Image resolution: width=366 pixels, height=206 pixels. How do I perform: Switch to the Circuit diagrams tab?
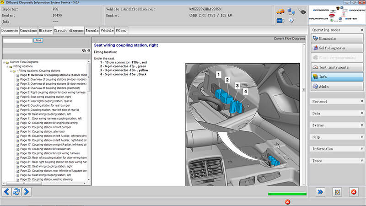pyautogui.click(x=69, y=30)
